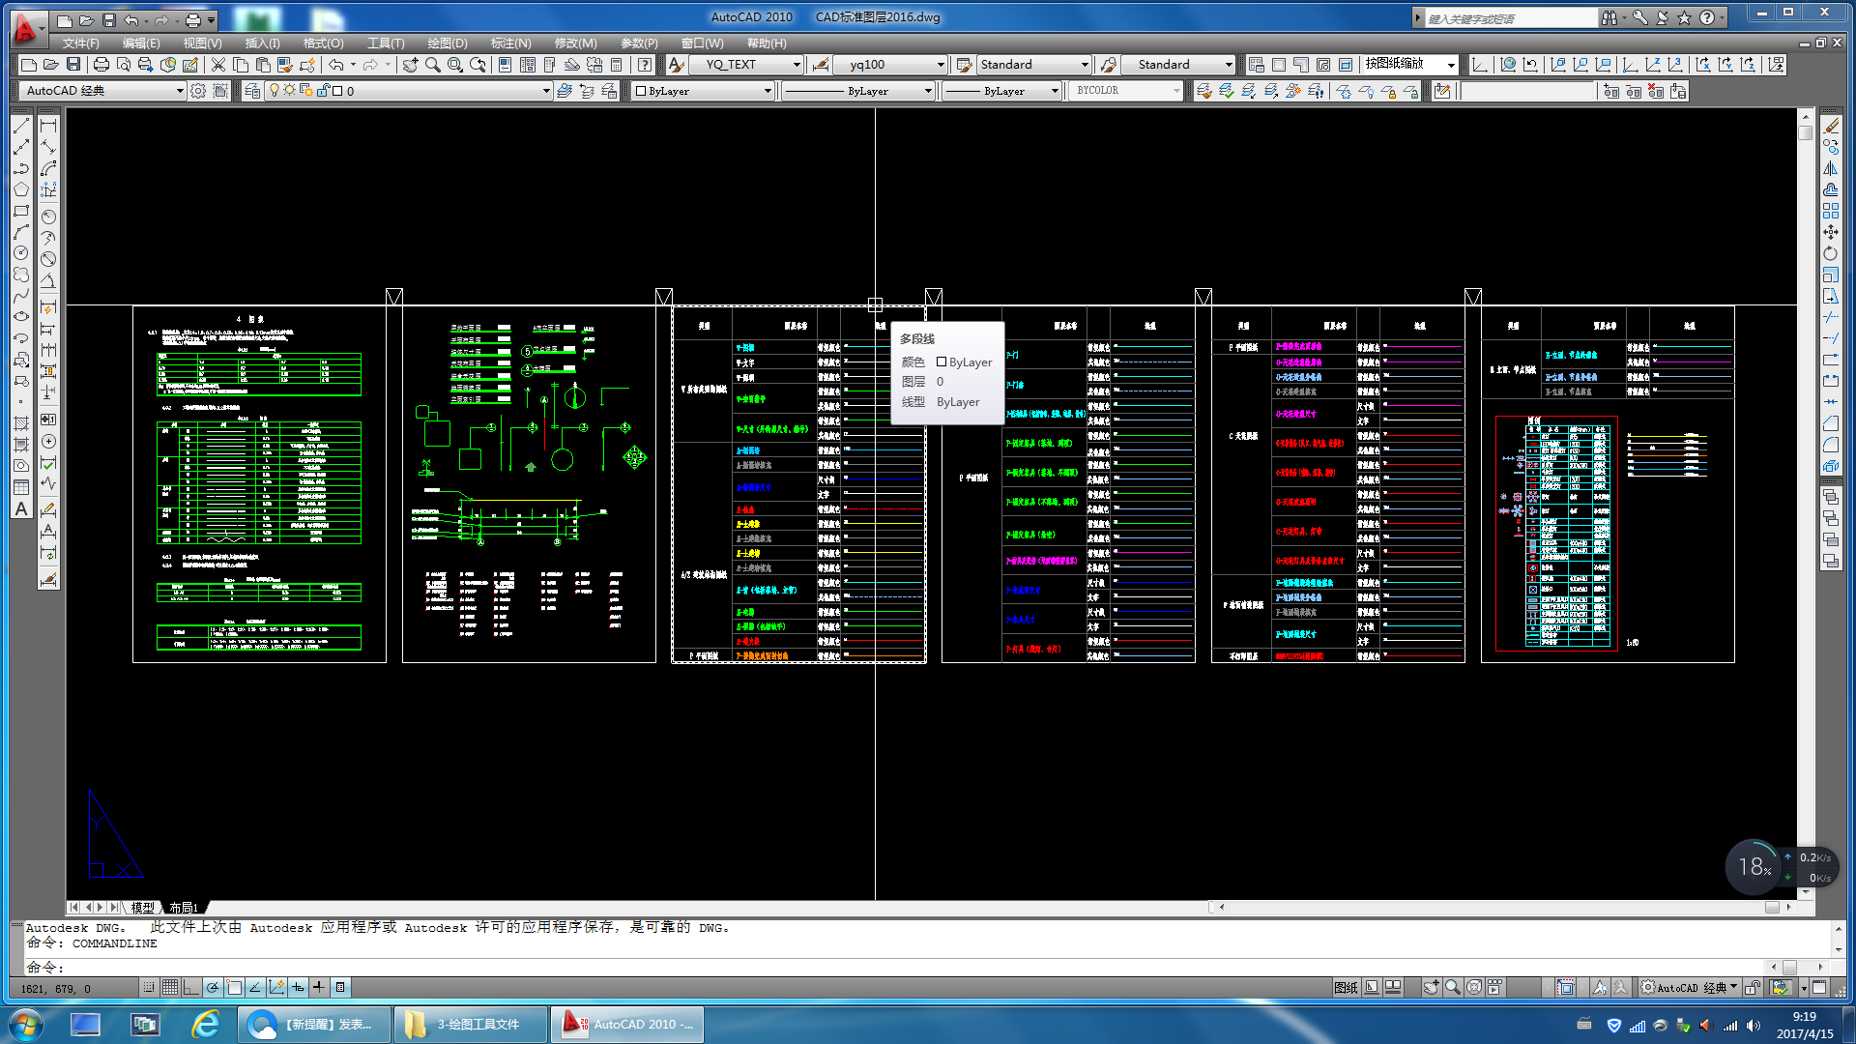The image size is (1856, 1044).
Task: Open the QuickCalc calculator icon
Action: click(x=617, y=65)
